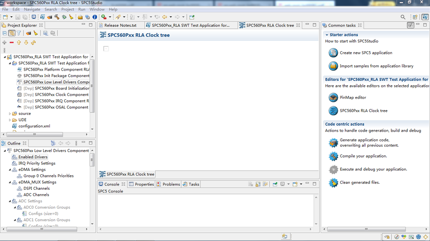Click the Outline vertical scrollbar thumb

click(x=92, y=160)
